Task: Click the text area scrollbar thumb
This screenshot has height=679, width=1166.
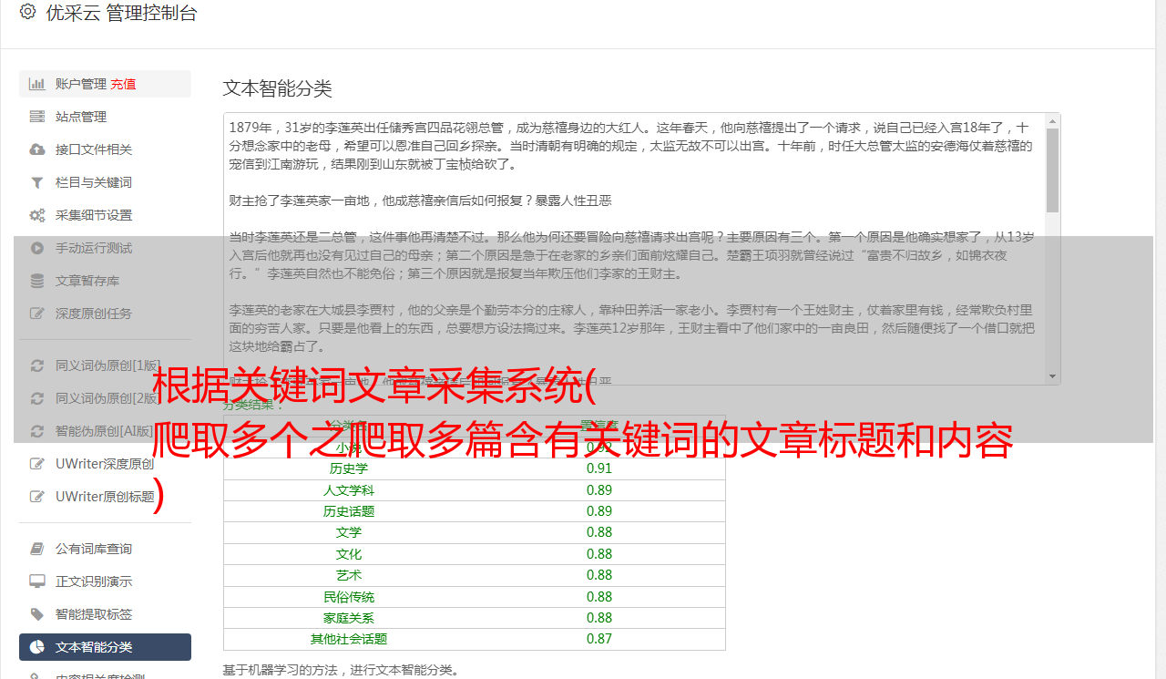Action: pyautogui.click(x=1053, y=170)
